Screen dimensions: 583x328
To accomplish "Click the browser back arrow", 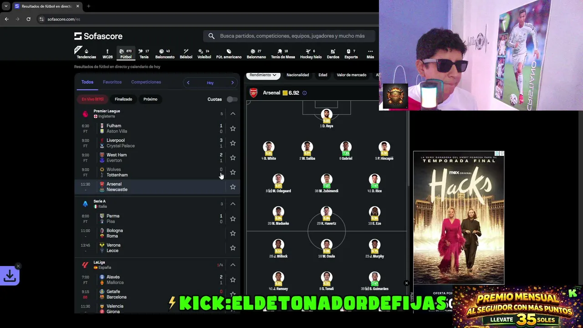I will click(x=6, y=19).
